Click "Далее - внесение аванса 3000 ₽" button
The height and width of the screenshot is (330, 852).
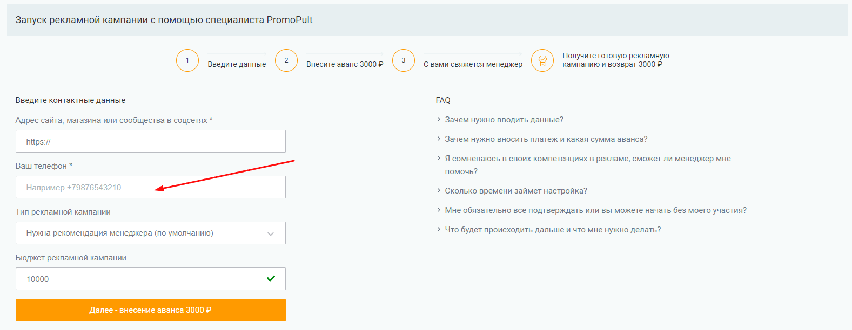150,310
